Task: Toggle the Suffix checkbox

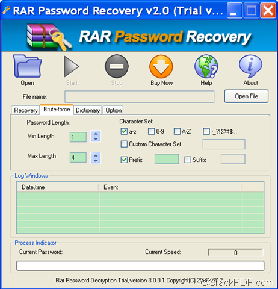Action: [x=188, y=160]
